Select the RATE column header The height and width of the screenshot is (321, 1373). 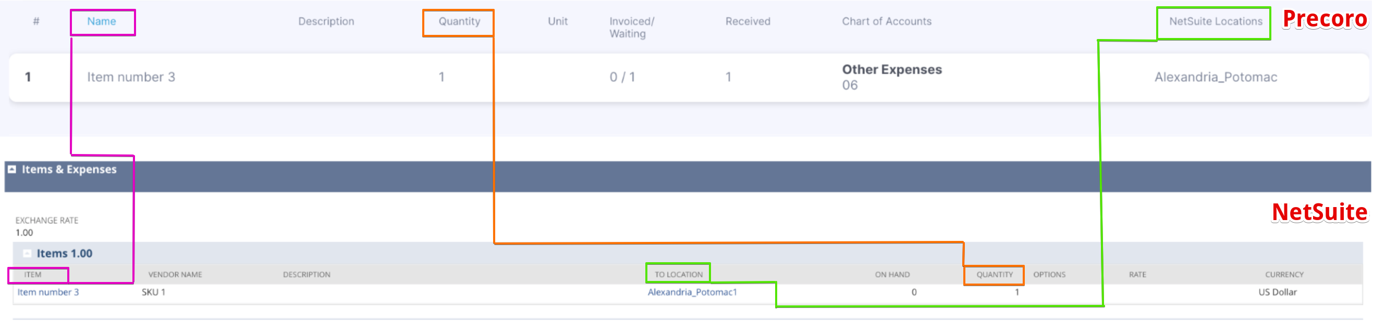[1138, 274]
